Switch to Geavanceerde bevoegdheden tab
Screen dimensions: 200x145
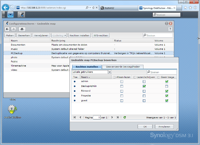click(x=123, y=67)
